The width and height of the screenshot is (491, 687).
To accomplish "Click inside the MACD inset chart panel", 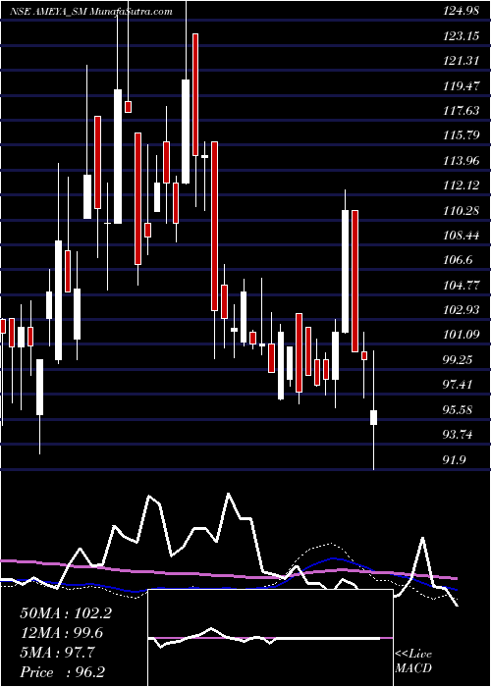I will [270, 638].
